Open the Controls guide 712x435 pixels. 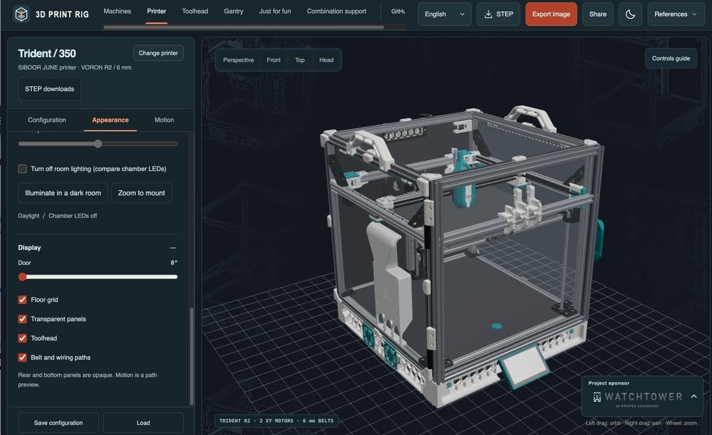coord(670,58)
